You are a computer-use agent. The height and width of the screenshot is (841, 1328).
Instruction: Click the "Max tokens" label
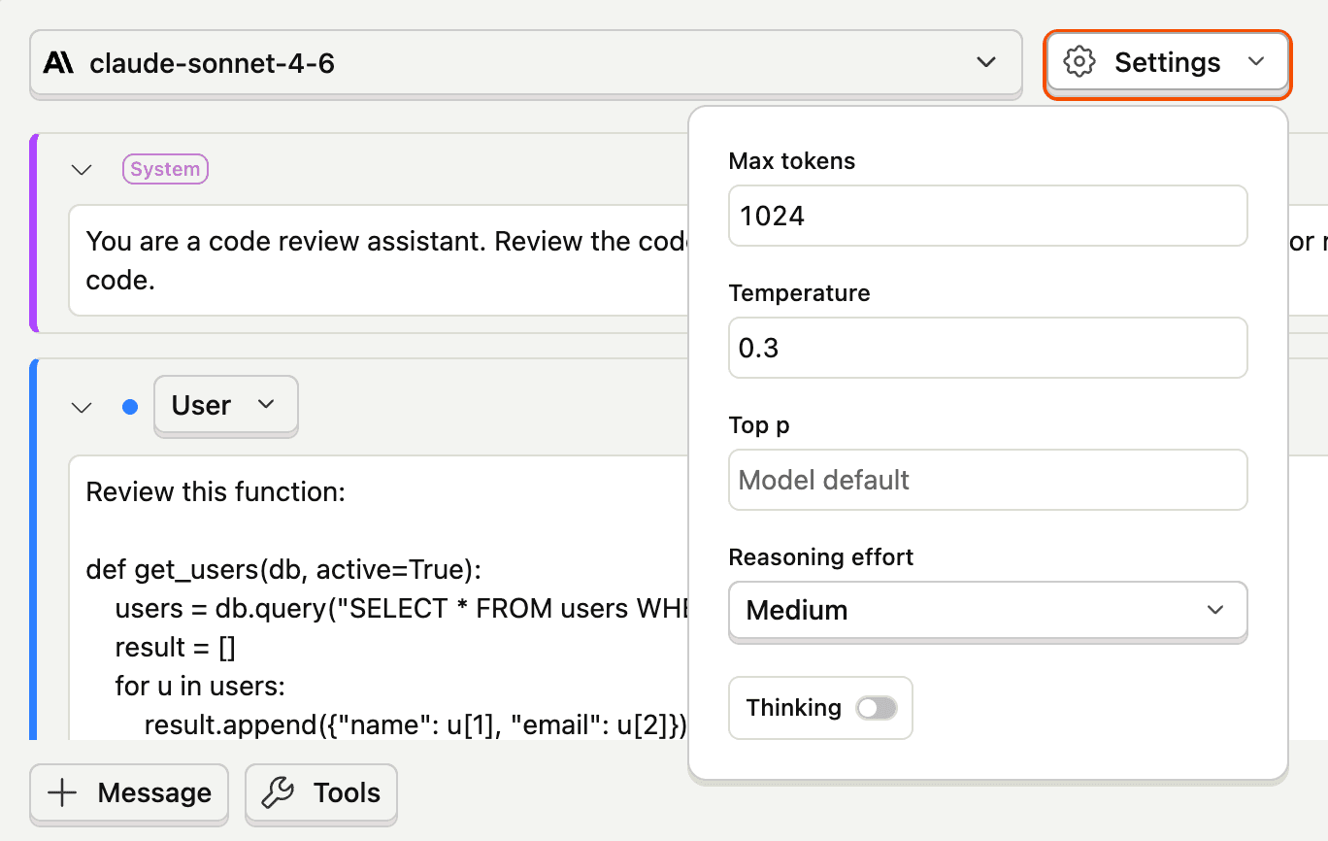[x=792, y=161]
